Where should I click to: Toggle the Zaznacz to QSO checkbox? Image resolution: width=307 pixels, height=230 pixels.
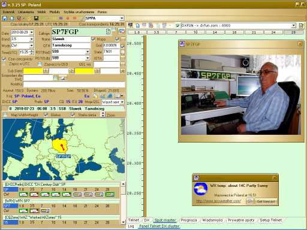pyautogui.click(x=40, y=64)
